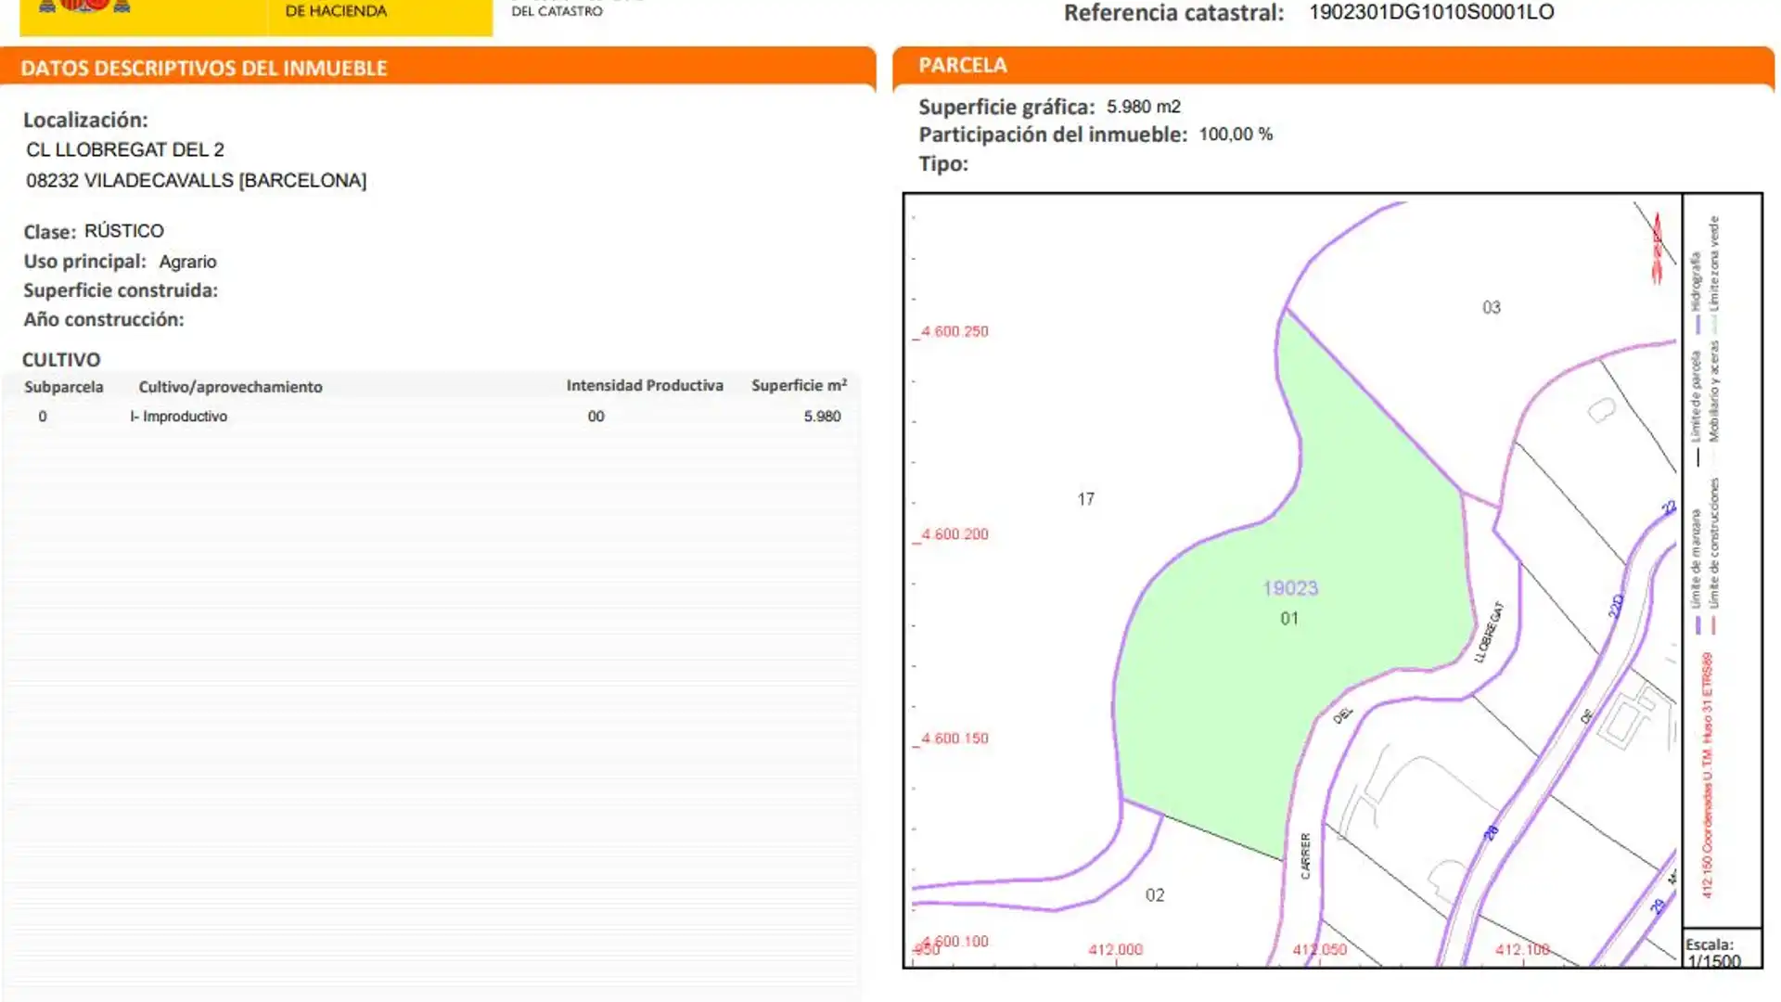The height and width of the screenshot is (1002, 1781).
Task: Click the 4.600.200 coordinate label
Action: click(x=954, y=534)
